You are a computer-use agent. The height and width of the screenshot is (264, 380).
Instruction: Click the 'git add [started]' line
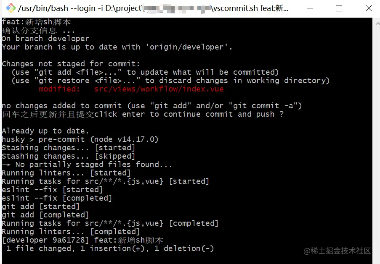[40, 206]
